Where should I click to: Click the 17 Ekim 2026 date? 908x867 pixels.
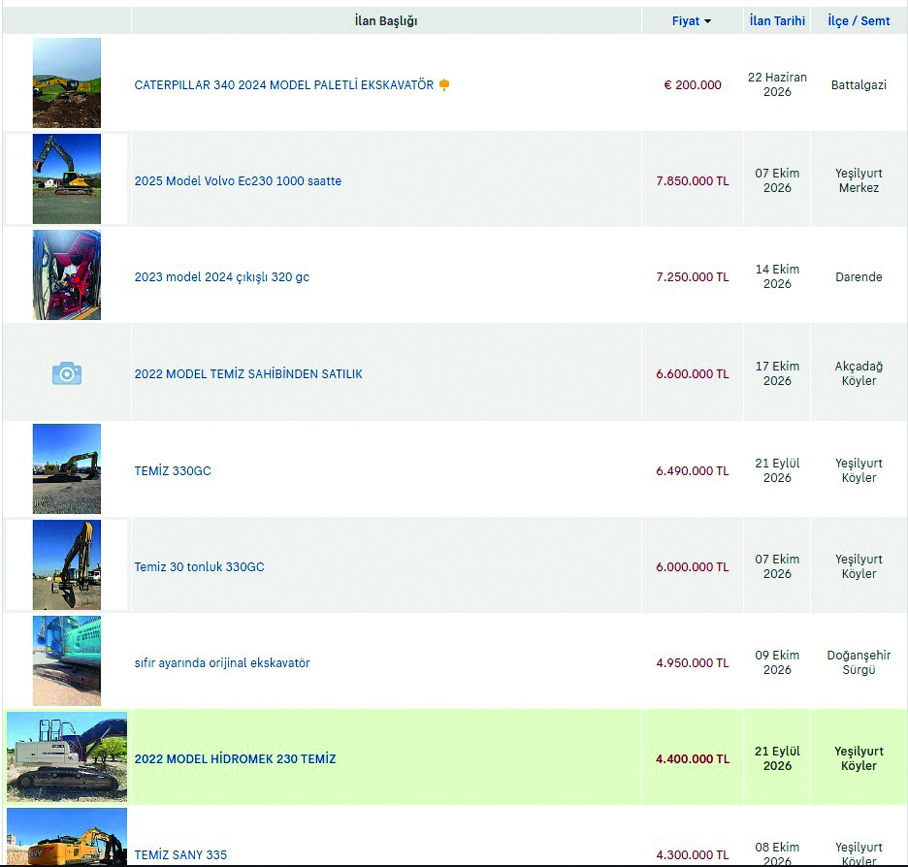tap(777, 373)
